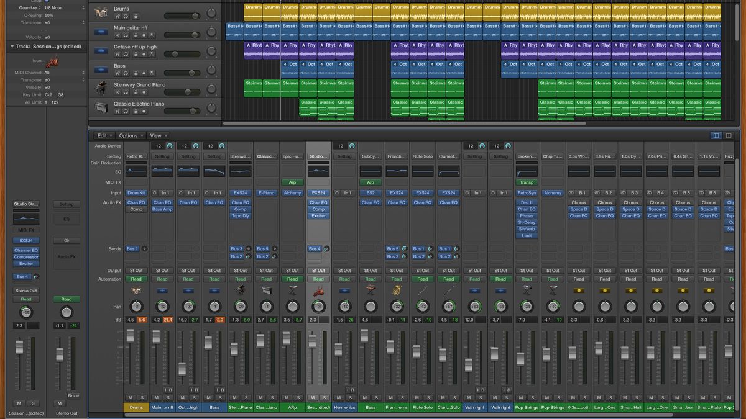Mute the Drums channel strip in the mixer
Viewport: 746px width, 419px height.
pos(131,397)
